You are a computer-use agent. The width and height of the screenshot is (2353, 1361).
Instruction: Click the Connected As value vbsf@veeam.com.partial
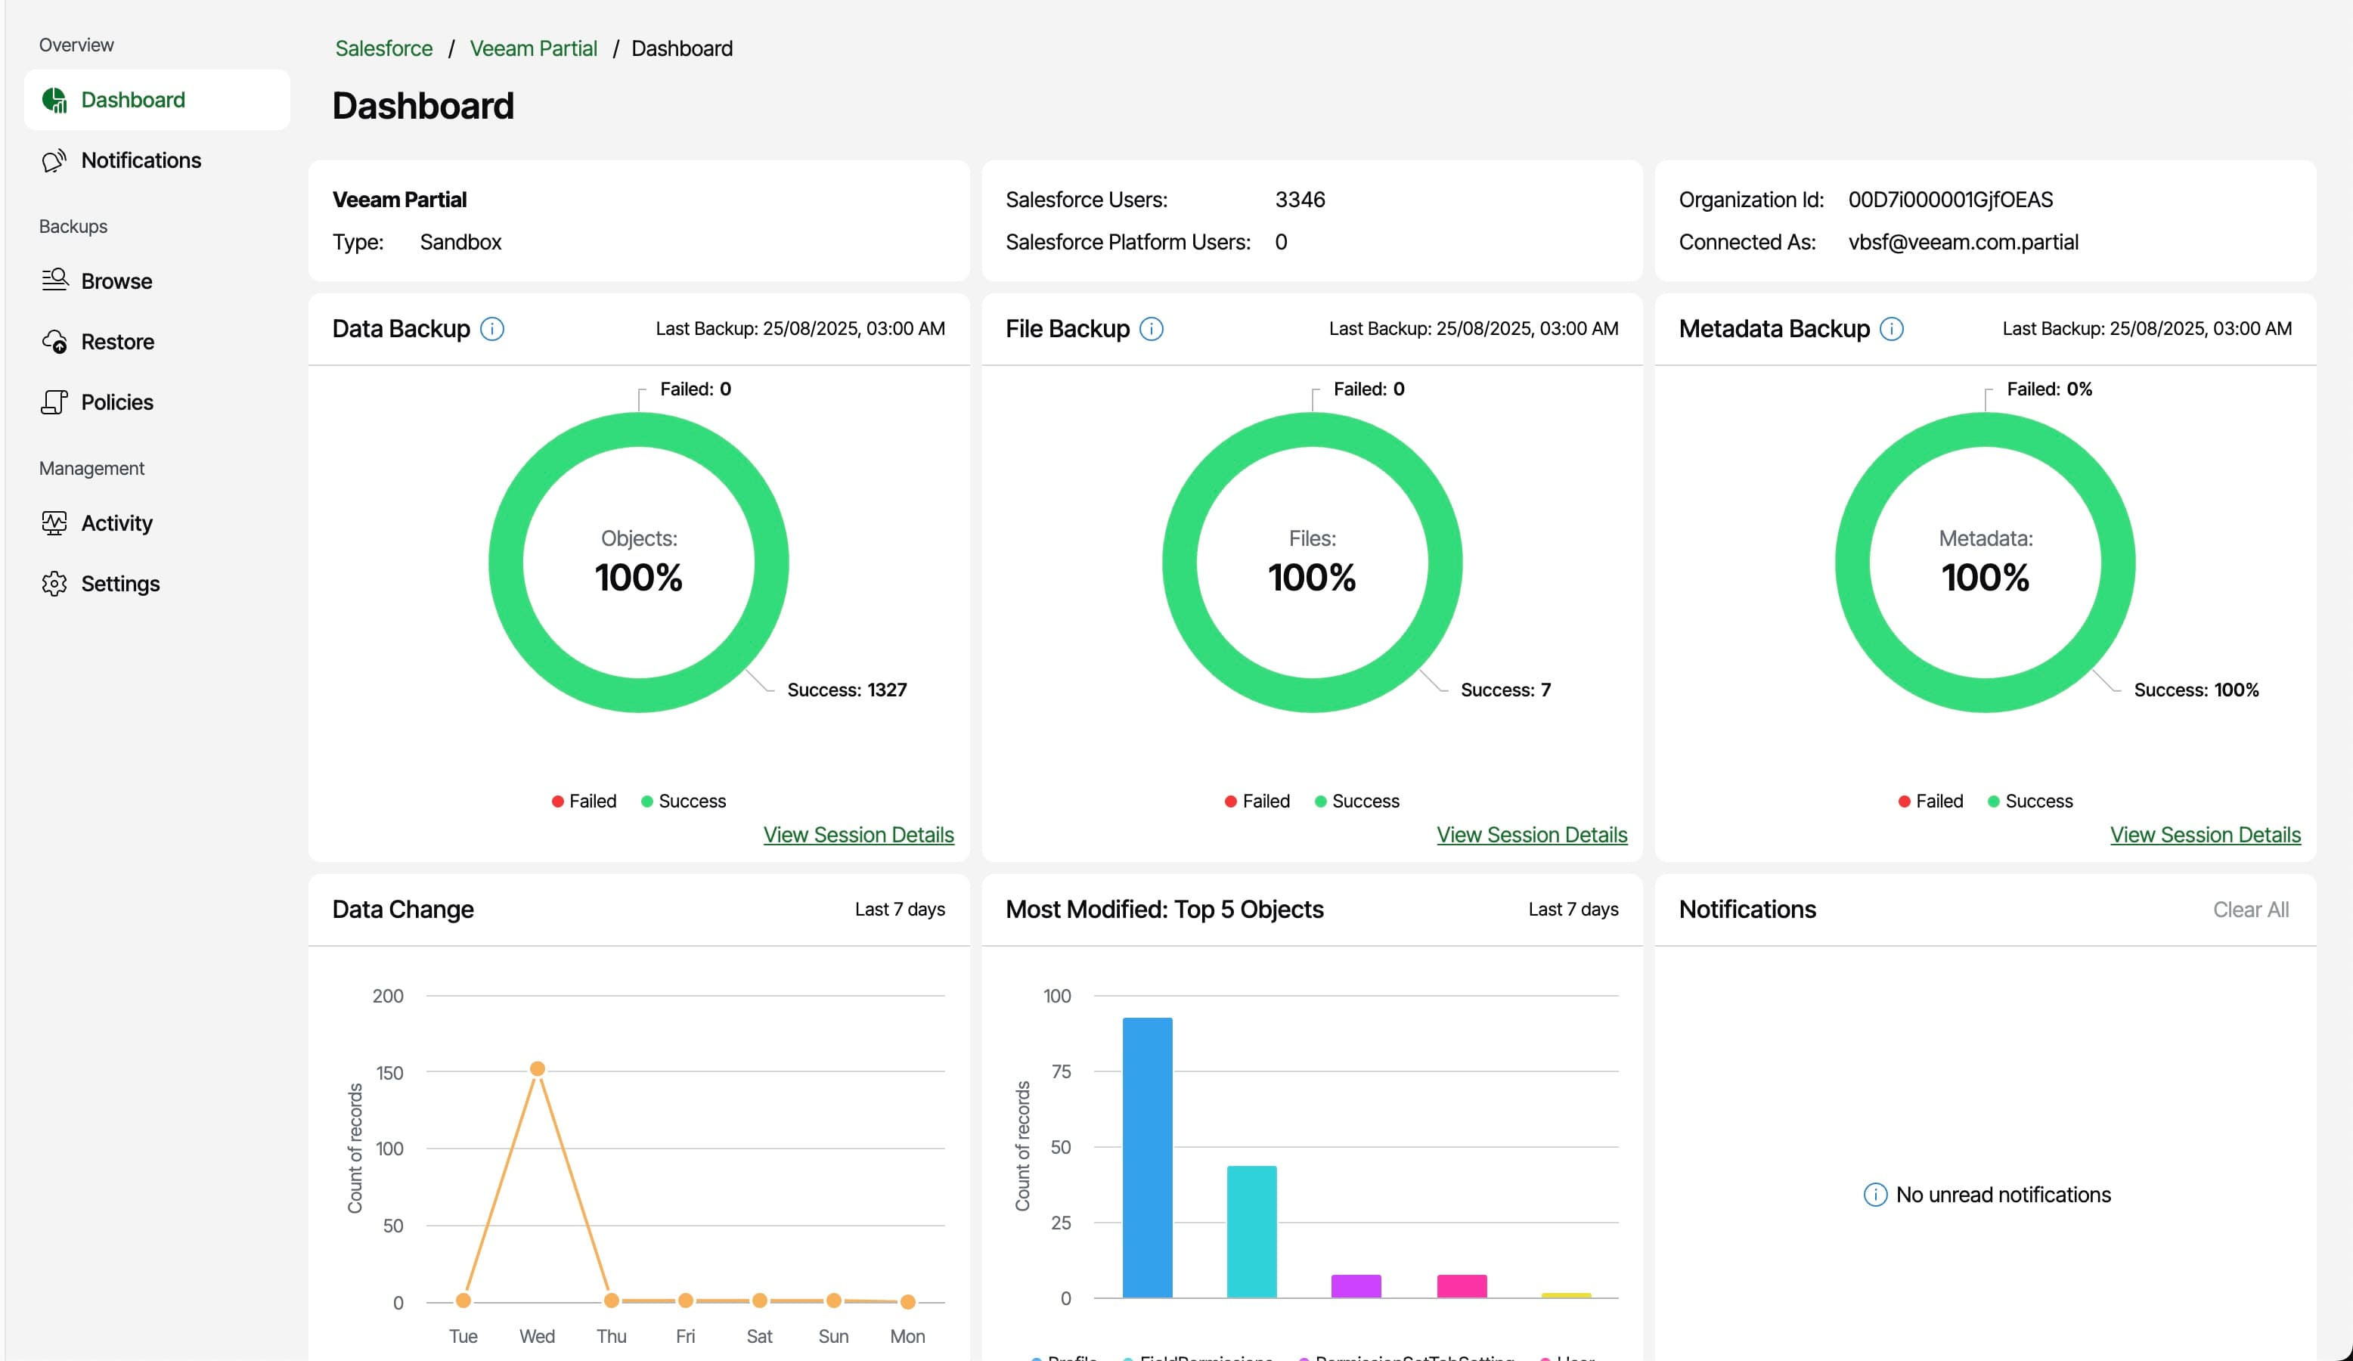(x=1963, y=242)
